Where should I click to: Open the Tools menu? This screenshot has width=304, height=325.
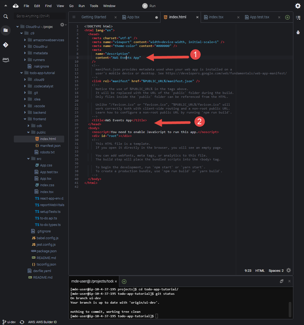(x=94, y=6)
